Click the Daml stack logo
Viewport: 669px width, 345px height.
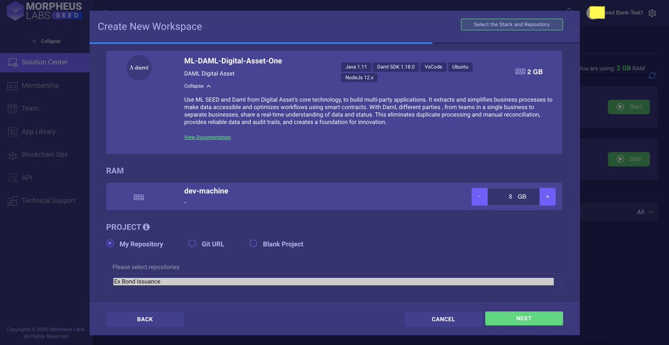pos(139,67)
